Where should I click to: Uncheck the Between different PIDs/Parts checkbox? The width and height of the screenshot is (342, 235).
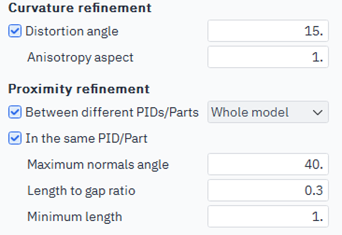coord(15,112)
